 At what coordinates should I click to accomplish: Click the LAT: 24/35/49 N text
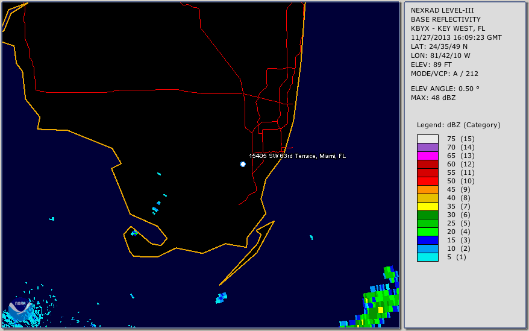pos(439,46)
